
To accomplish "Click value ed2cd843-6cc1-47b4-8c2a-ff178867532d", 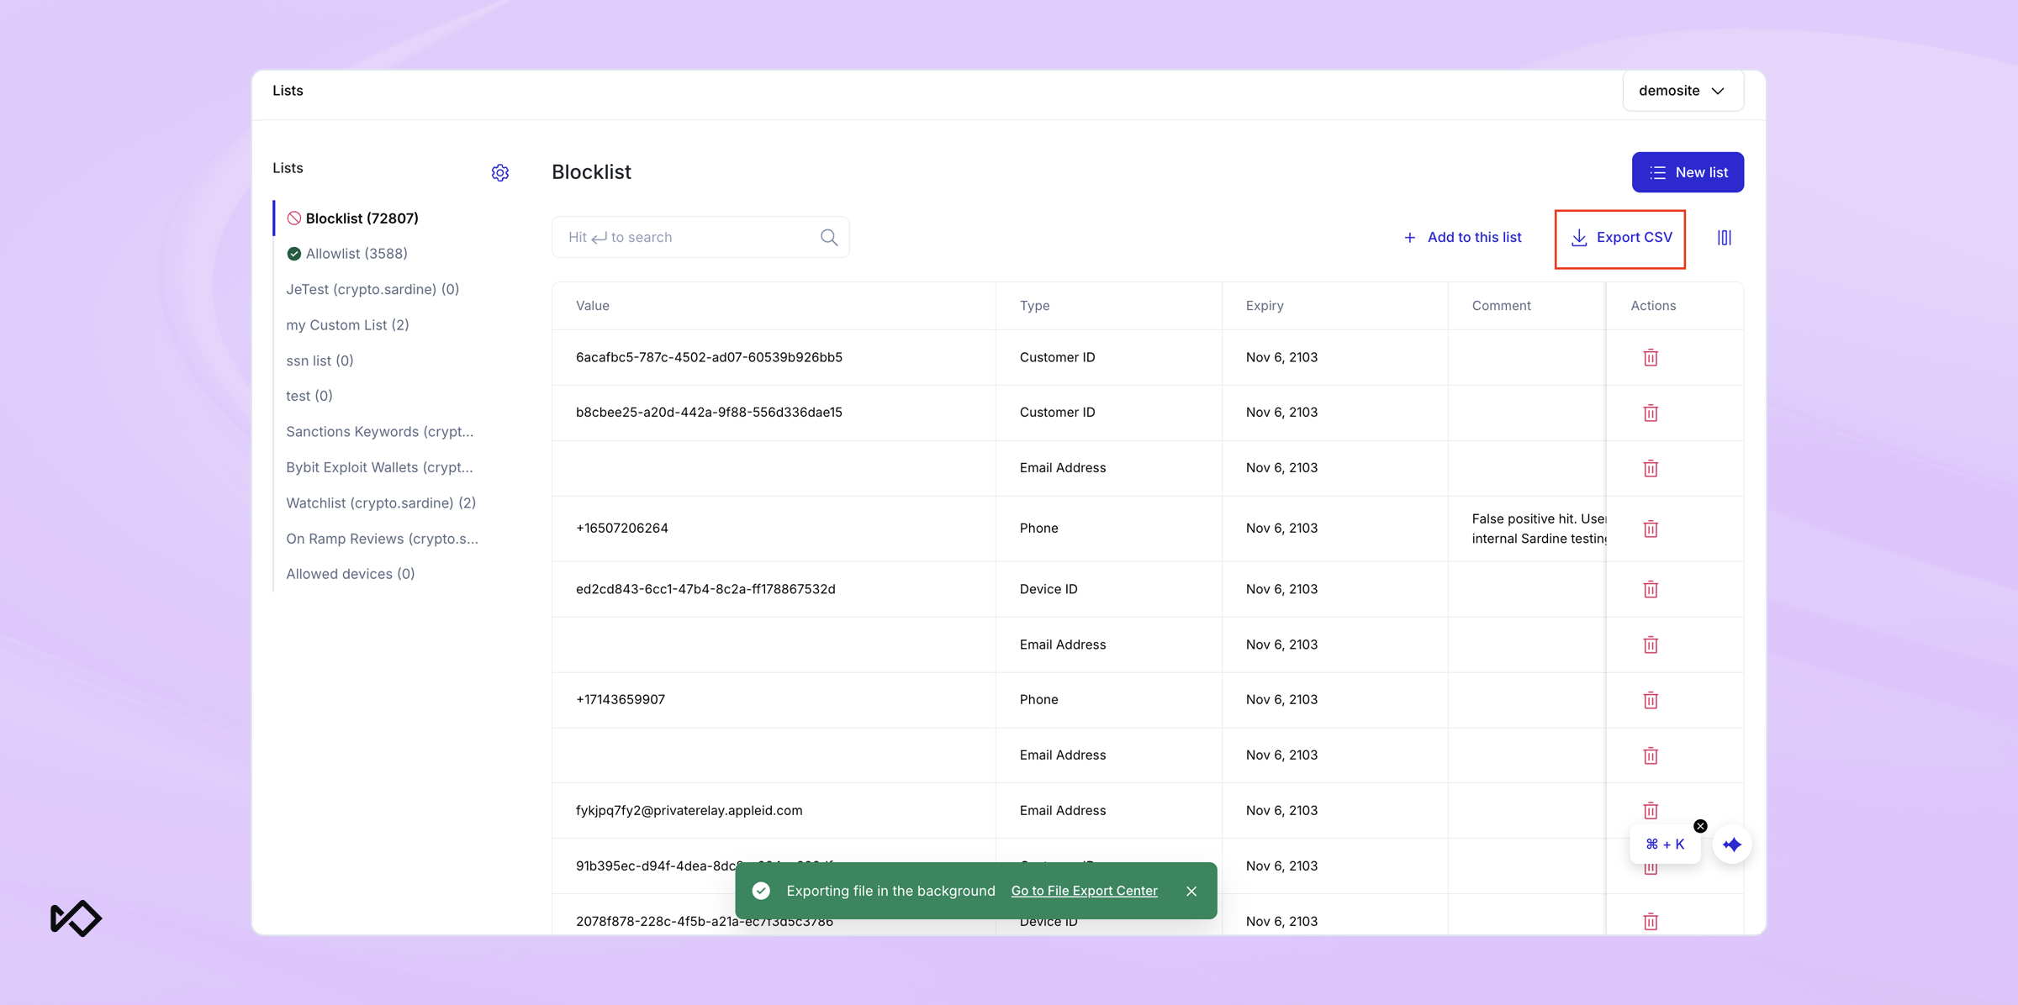I will tap(705, 589).
